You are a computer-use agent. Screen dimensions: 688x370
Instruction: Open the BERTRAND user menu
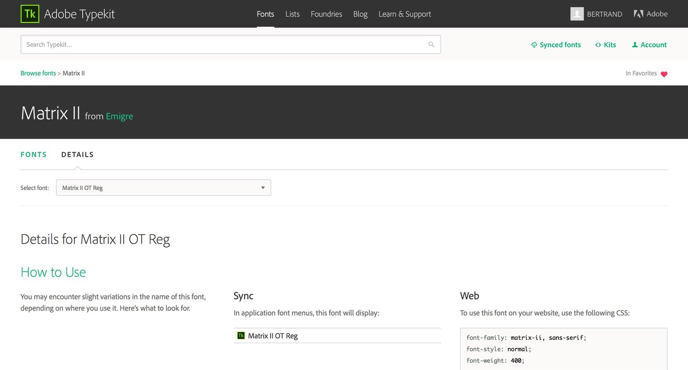click(x=604, y=14)
